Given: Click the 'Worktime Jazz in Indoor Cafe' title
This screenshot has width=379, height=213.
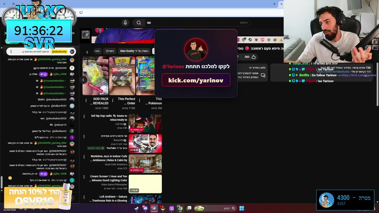Looking at the screenshot, I should [109, 158].
